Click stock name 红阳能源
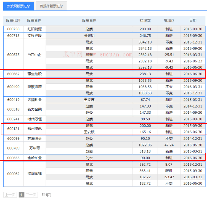 34,29
